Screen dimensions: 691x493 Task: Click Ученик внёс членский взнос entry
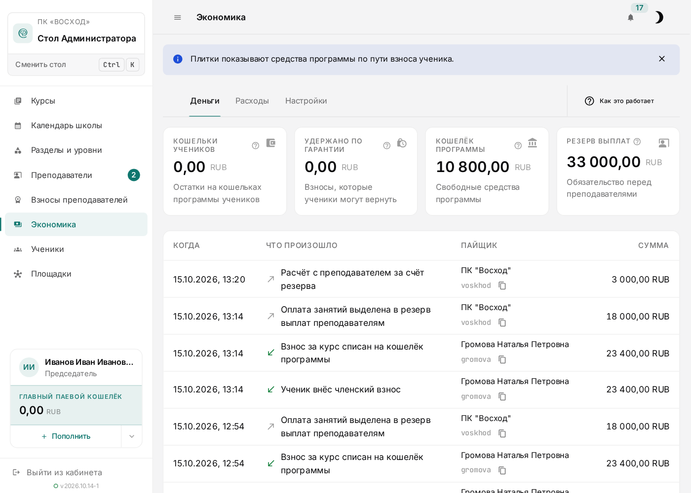coord(341,389)
